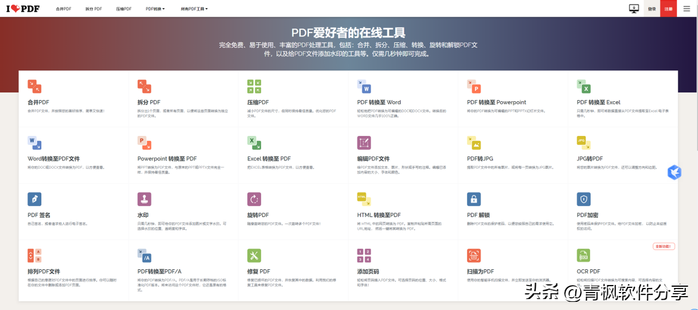Select Word转换至PDF文件 icon

point(34,142)
